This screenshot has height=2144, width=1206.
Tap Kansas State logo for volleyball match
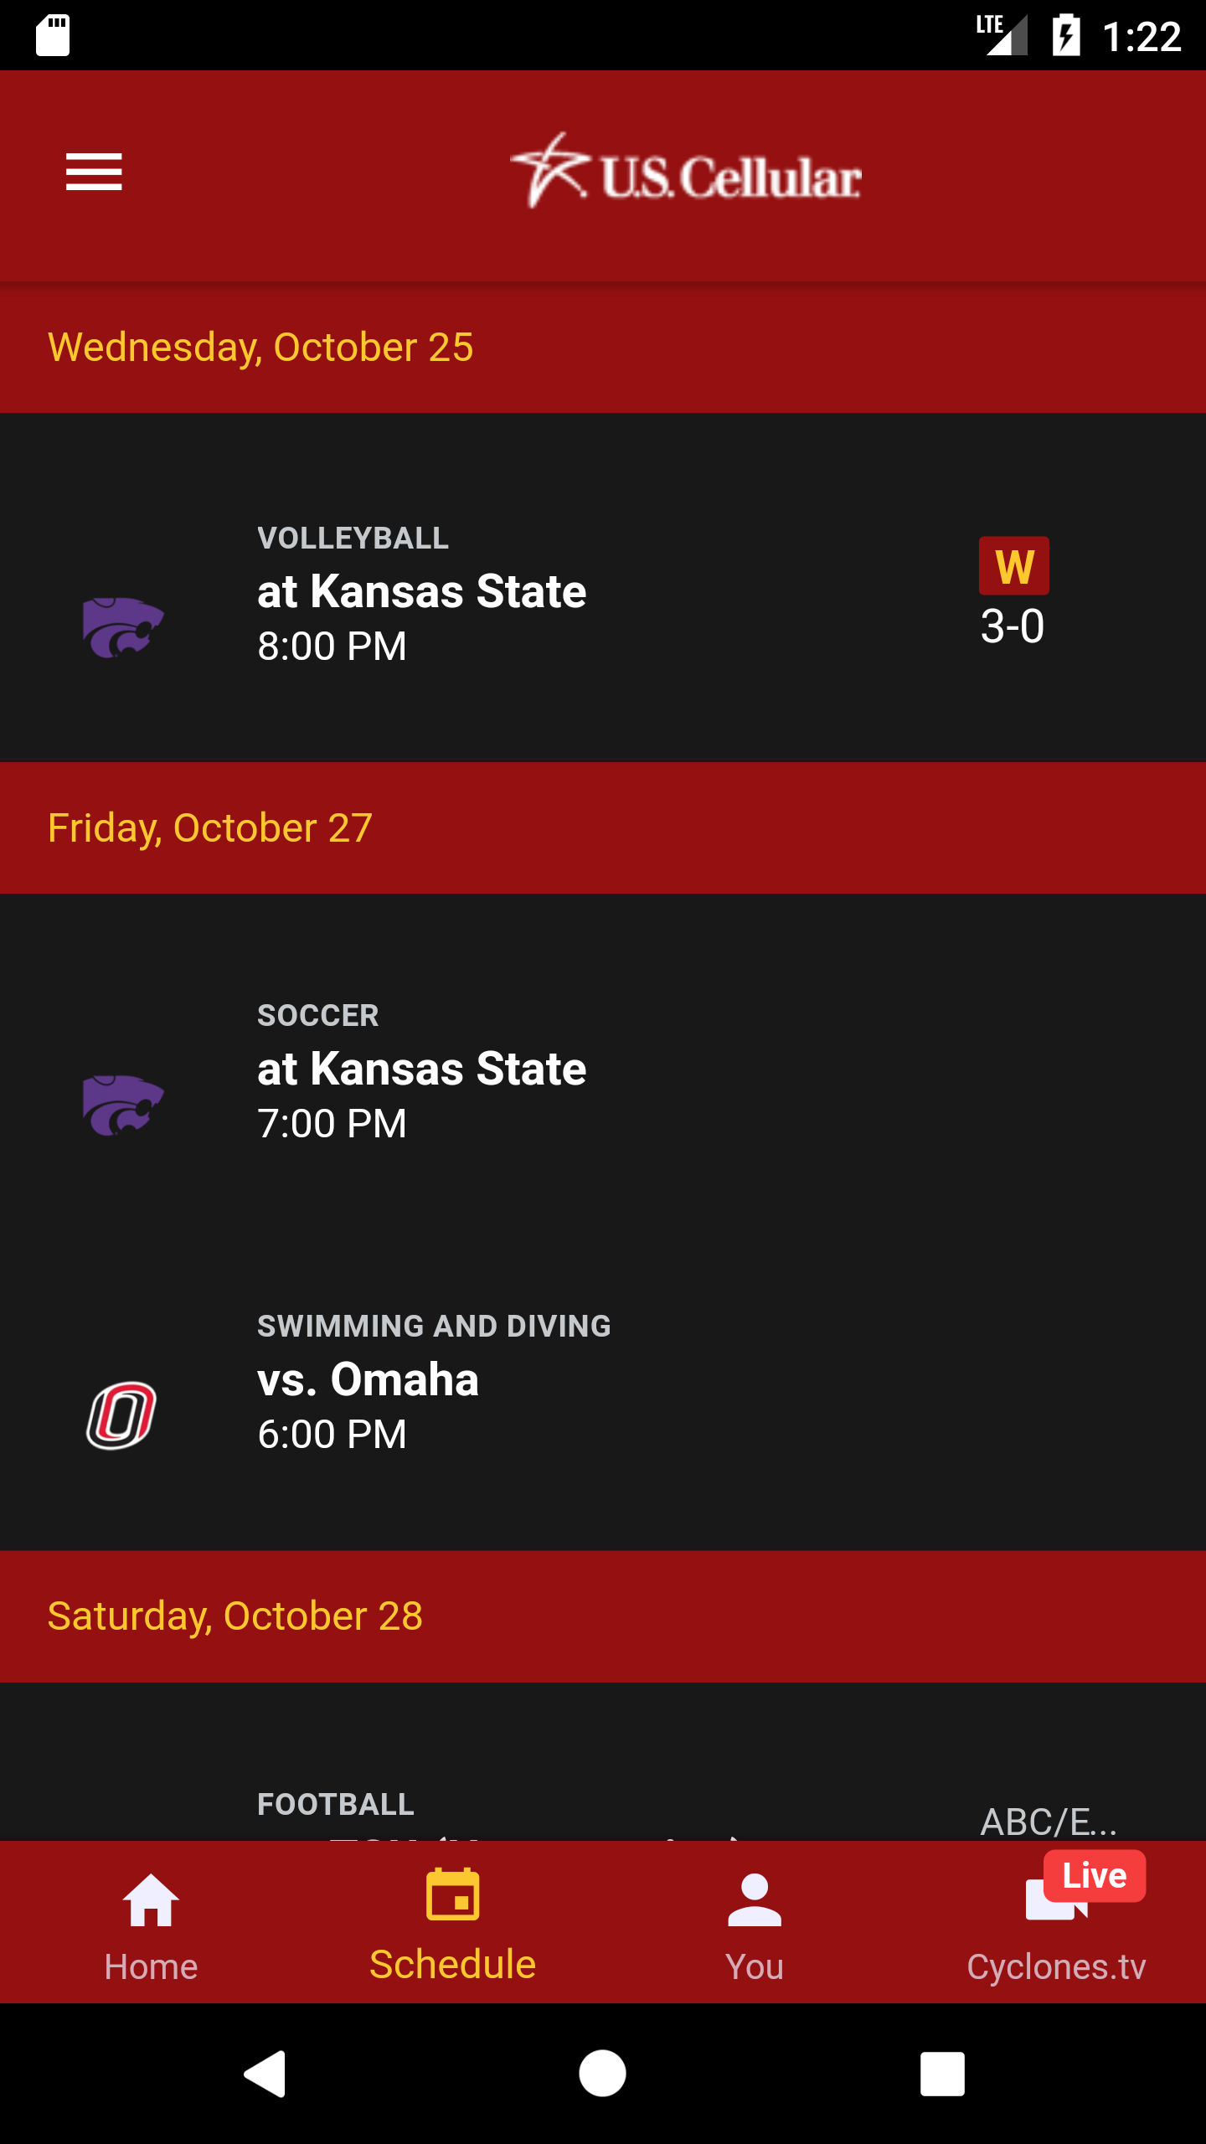pos(123,628)
